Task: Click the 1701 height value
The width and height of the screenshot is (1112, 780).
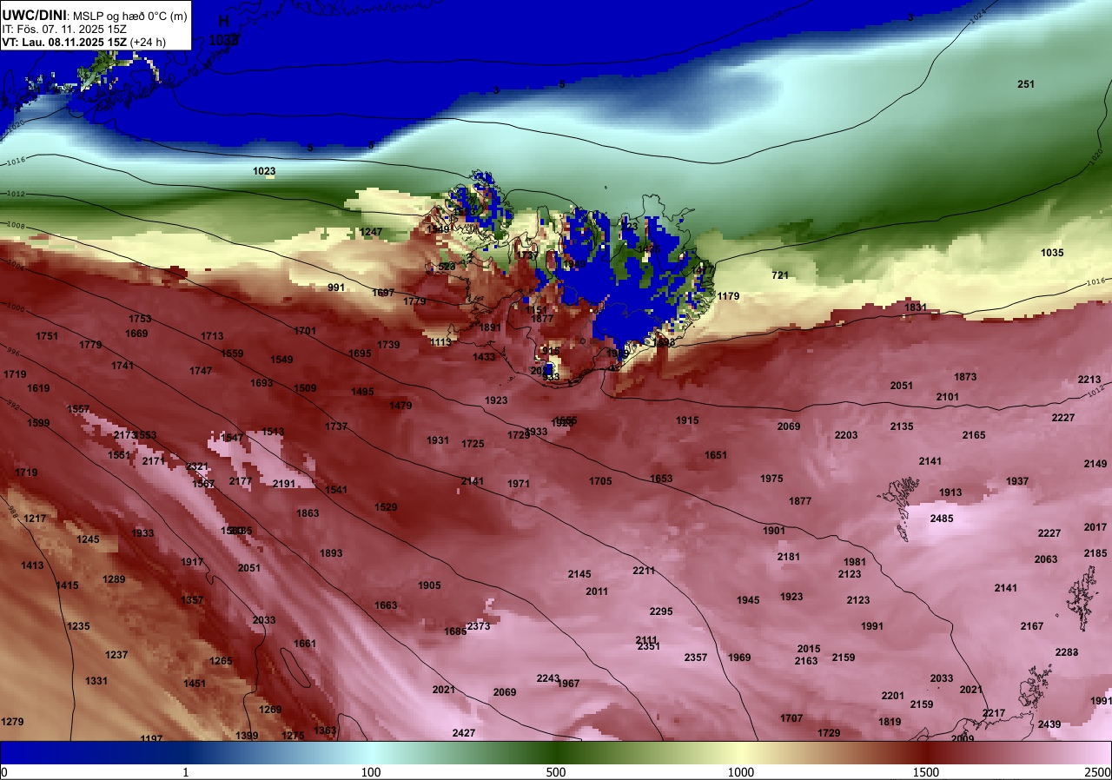Action: coord(305,331)
